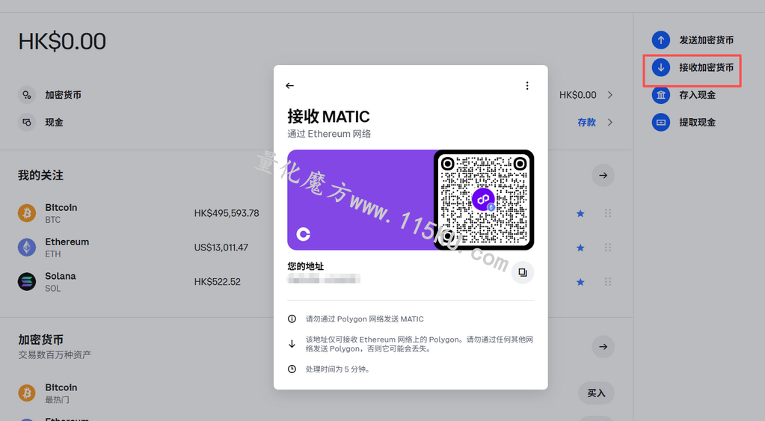Open the 加密货币 section arrow button

(x=603, y=347)
